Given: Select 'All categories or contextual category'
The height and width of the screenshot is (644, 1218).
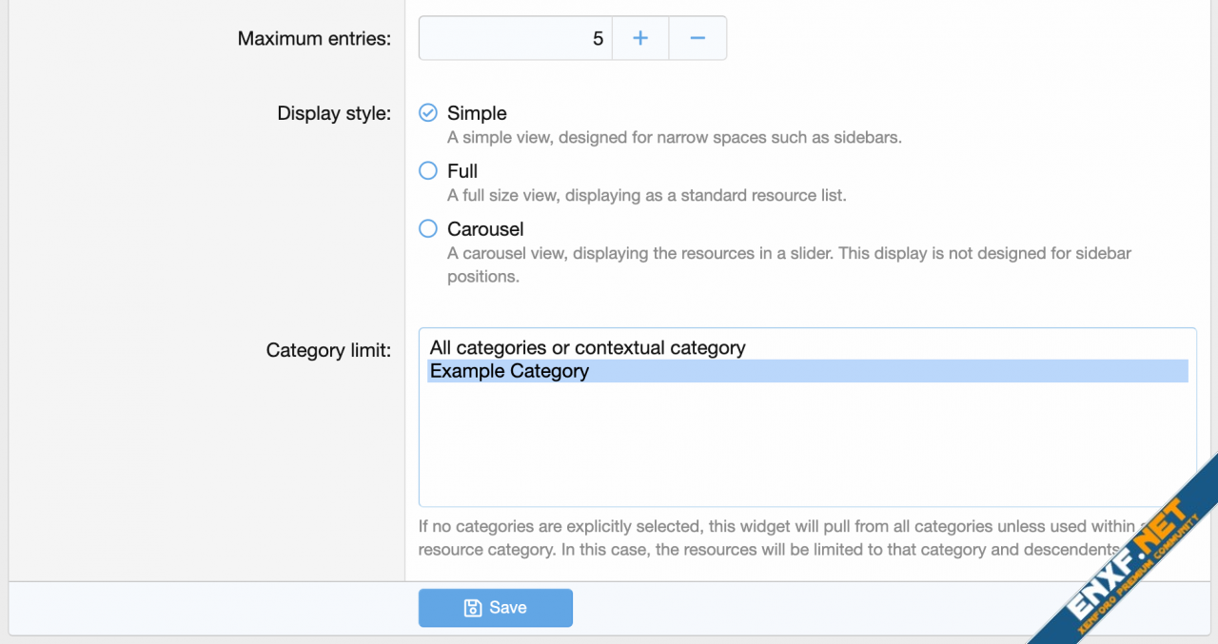Looking at the screenshot, I should (x=587, y=347).
